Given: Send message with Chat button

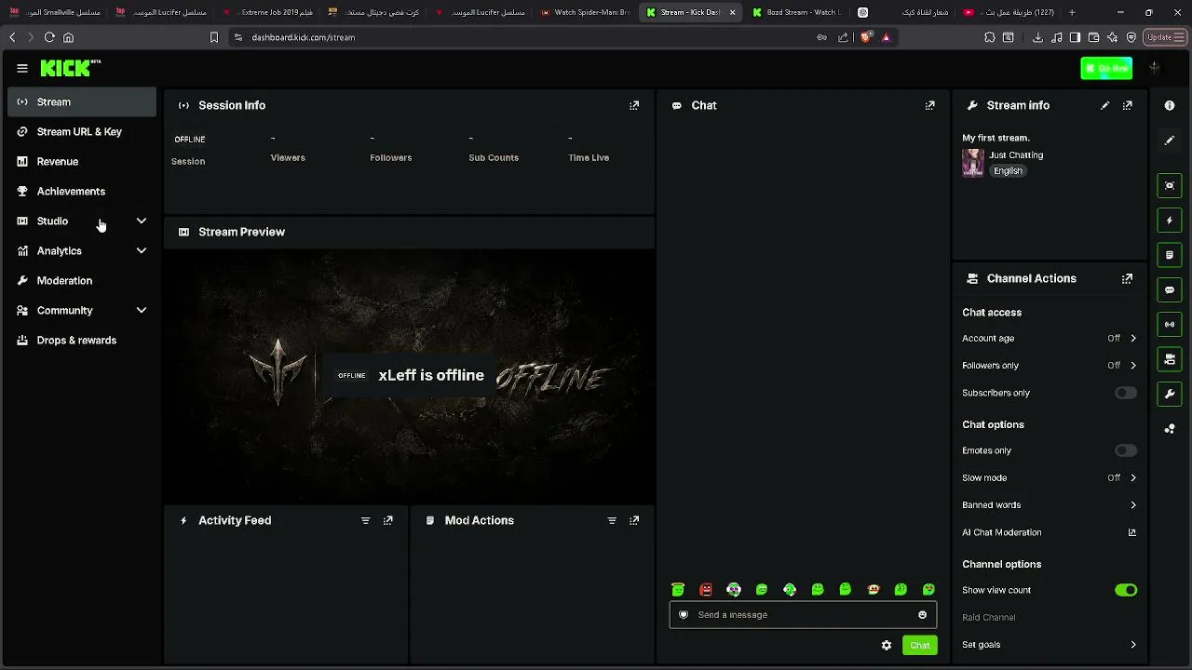Looking at the screenshot, I should pyautogui.click(x=919, y=645).
